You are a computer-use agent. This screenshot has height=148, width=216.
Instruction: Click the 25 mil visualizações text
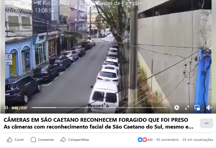point(198,140)
